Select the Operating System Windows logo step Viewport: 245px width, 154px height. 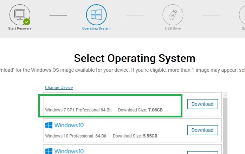click(96, 15)
